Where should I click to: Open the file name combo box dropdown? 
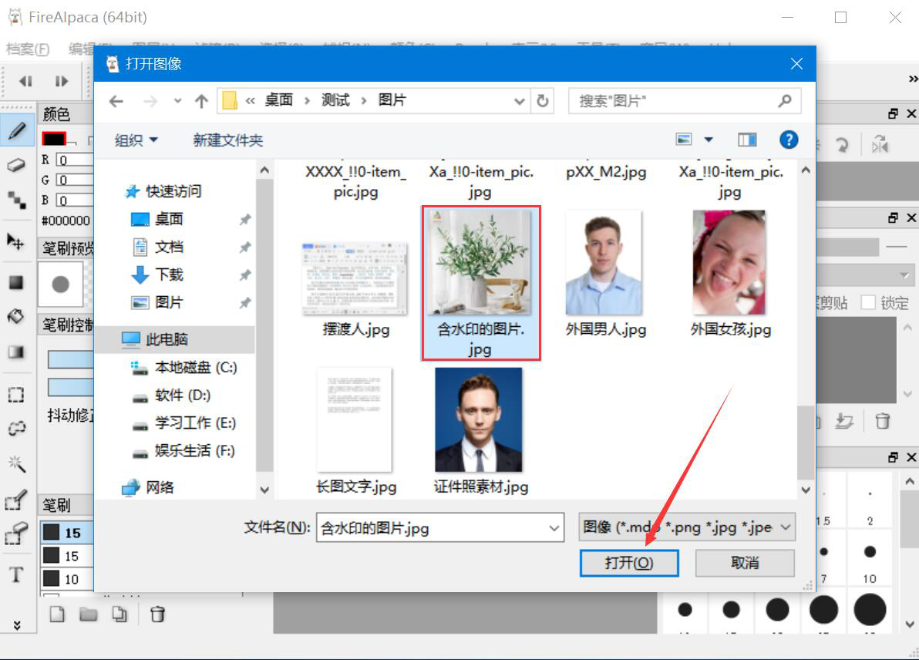click(x=554, y=527)
